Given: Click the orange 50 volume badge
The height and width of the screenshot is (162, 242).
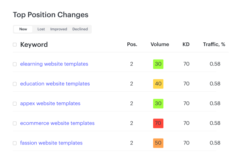Looking at the screenshot, I should [x=158, y=143].
